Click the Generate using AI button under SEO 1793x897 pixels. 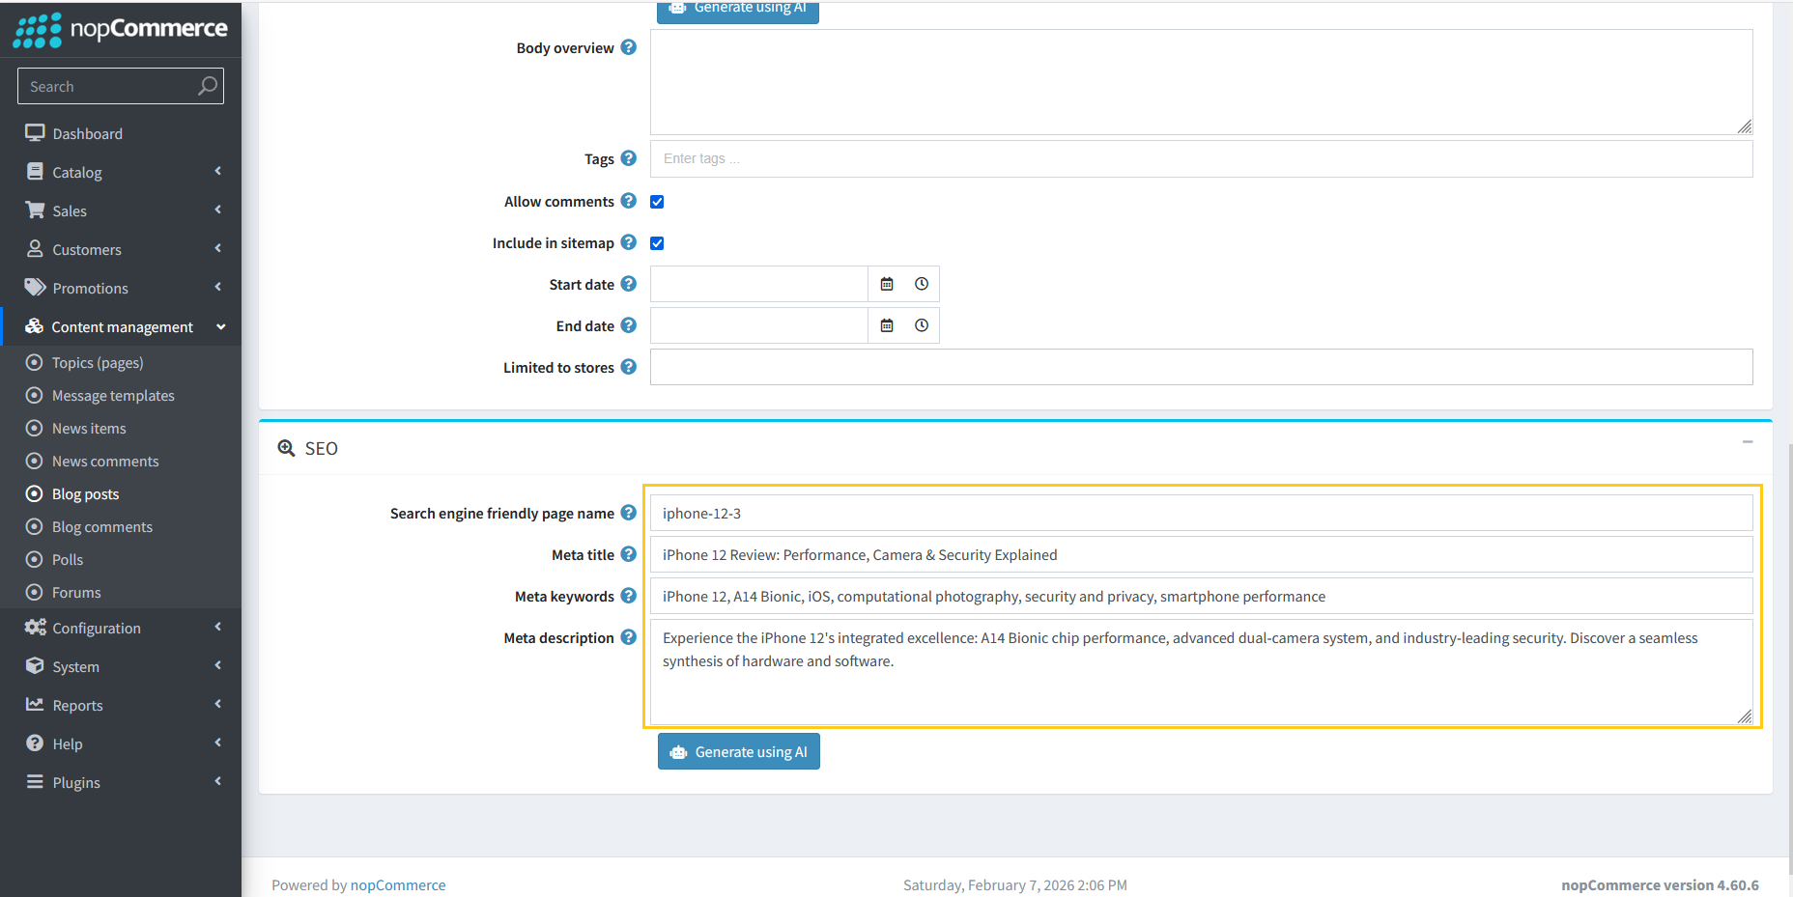[738, 751]
